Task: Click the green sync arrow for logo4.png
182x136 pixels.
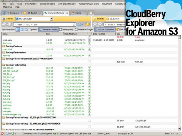Action: (89, 102)
